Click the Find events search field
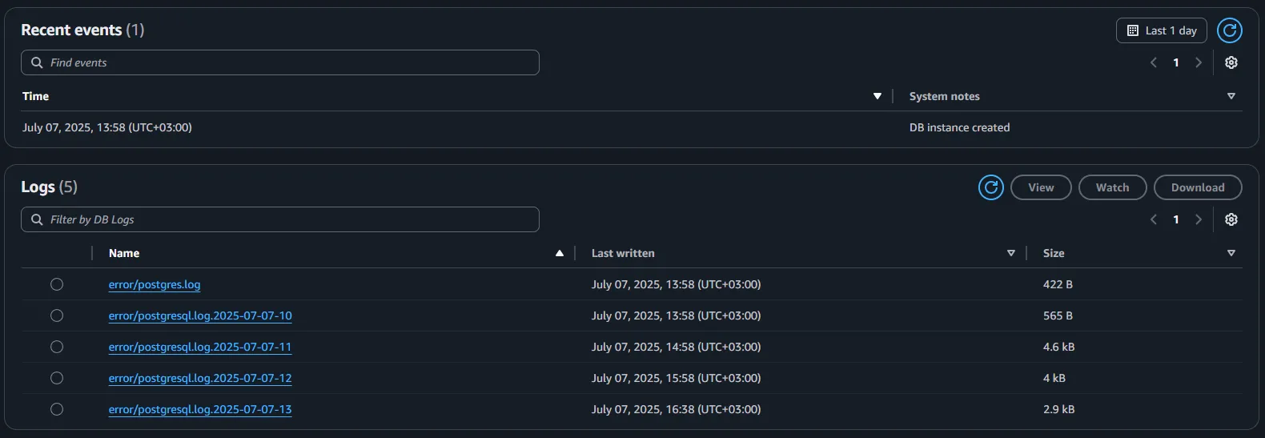The width and height of the screenshot is (1265, 438). (x=280, y=62)
